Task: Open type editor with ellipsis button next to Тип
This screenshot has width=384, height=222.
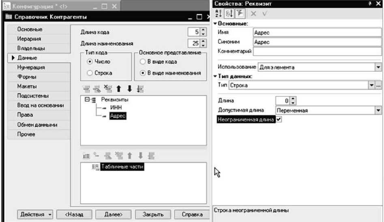Action: pos(378,85)
